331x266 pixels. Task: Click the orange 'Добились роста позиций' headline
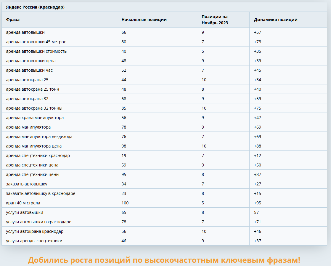[x=164, y=260]
